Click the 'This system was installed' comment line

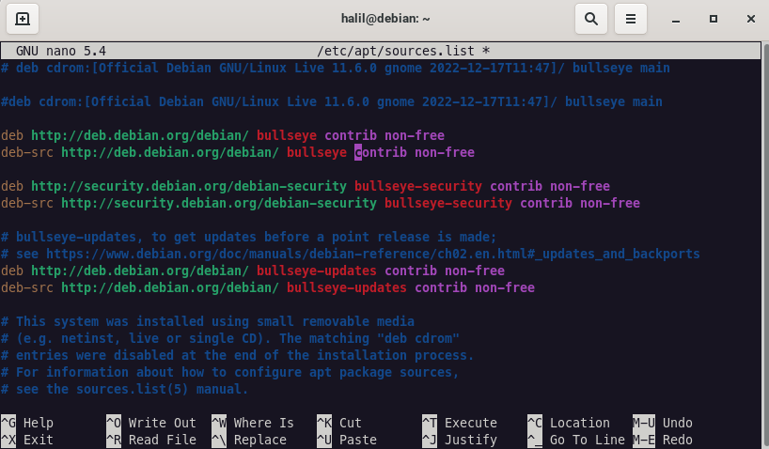point(208,321)
